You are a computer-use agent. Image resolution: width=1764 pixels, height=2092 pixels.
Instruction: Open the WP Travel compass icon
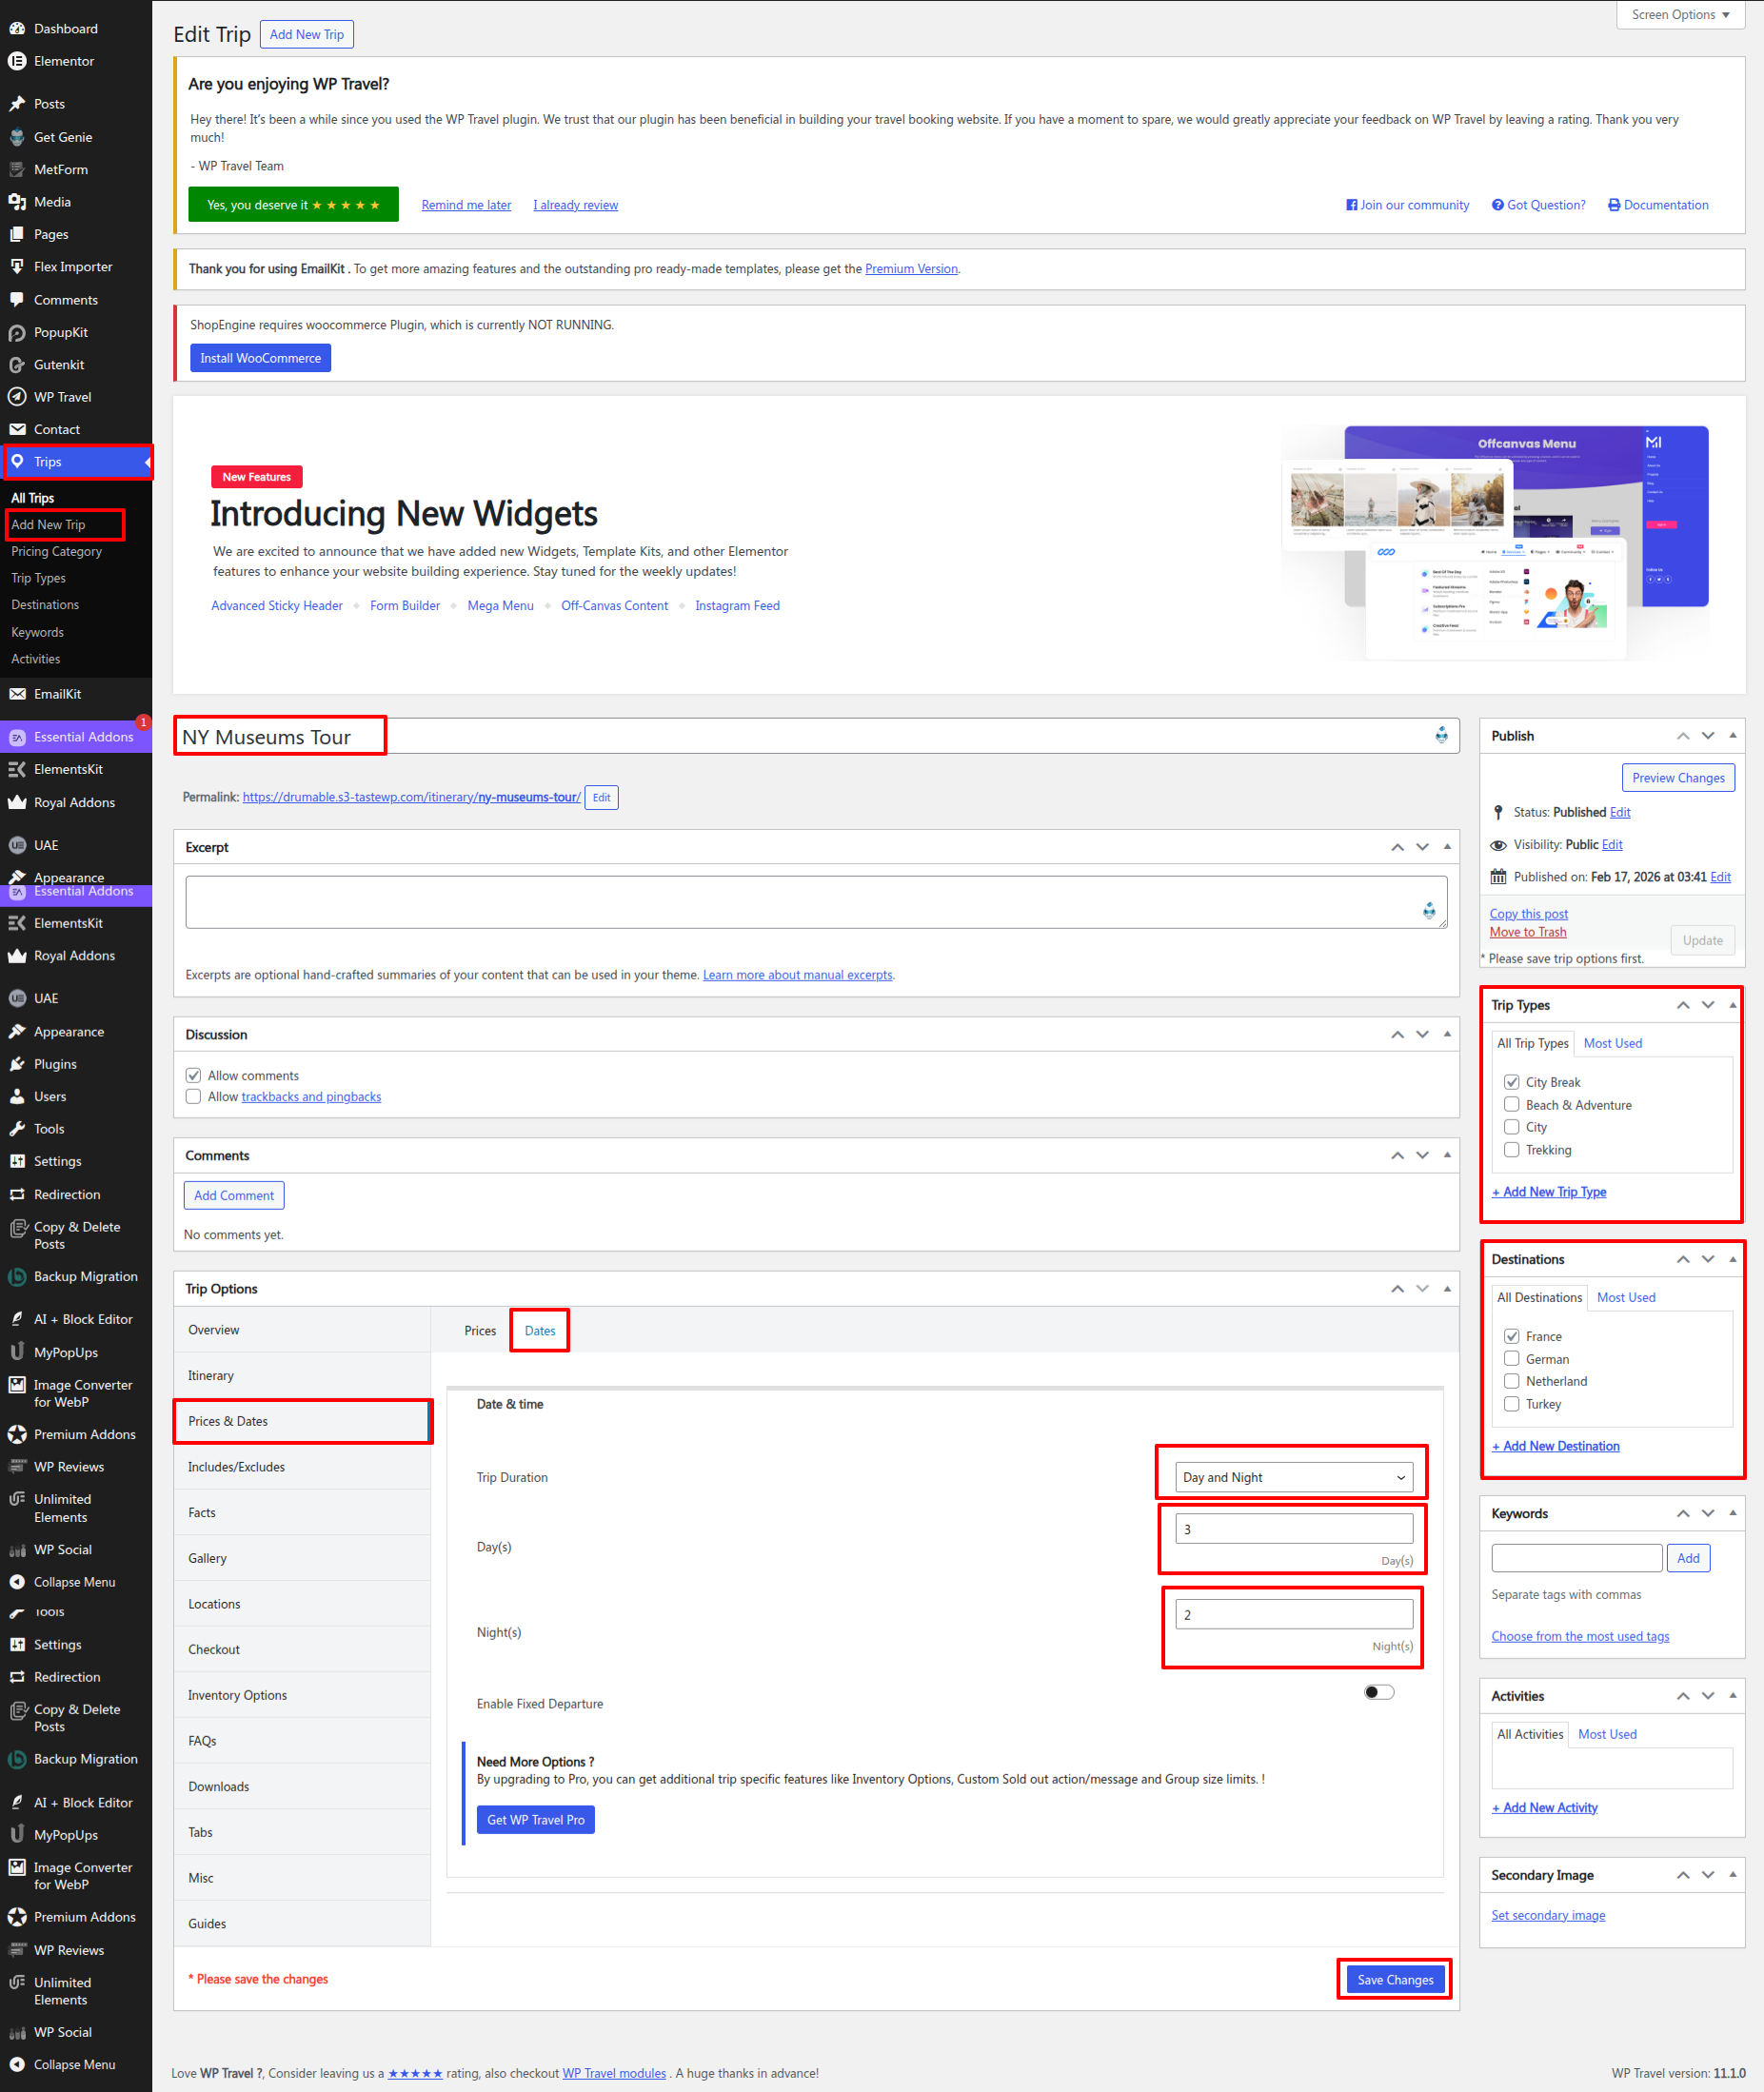pyautogui.click(x=17, y=397)
